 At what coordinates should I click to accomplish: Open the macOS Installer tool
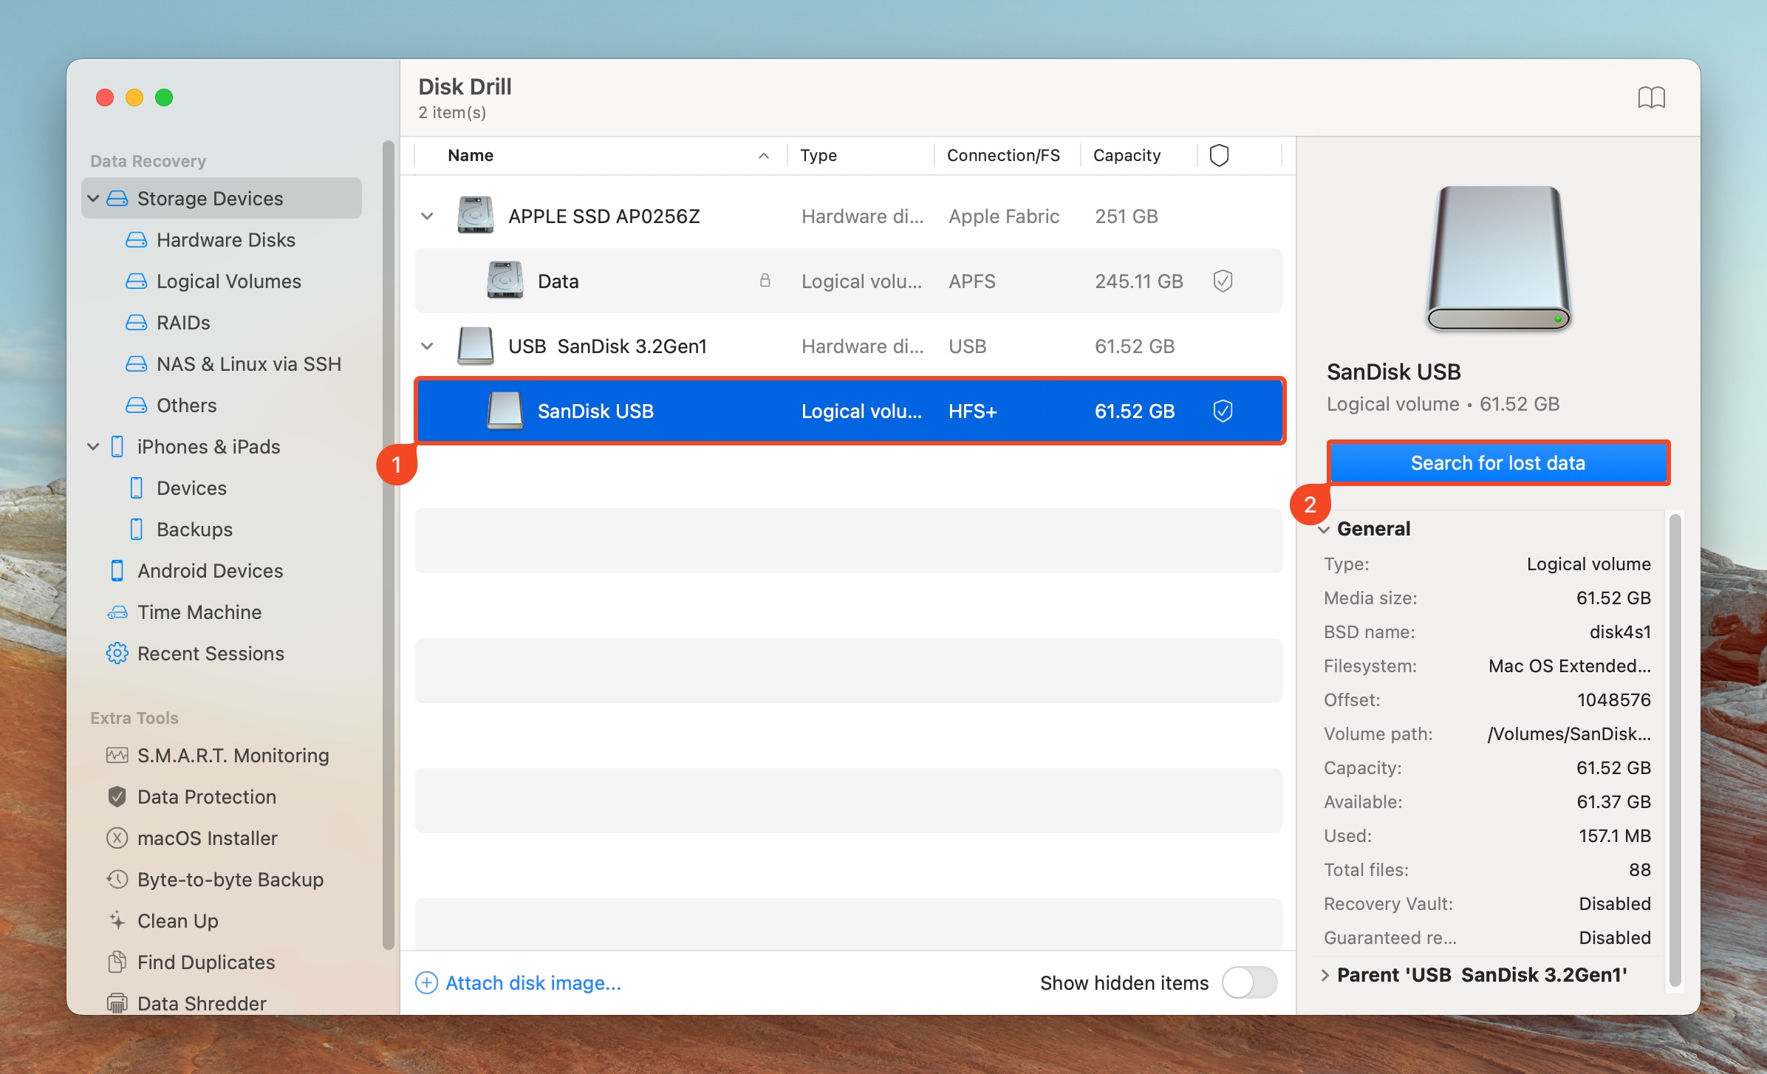[207, 838]
